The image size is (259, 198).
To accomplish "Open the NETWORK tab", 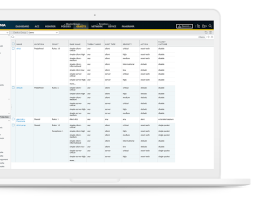I will point(97,26).
